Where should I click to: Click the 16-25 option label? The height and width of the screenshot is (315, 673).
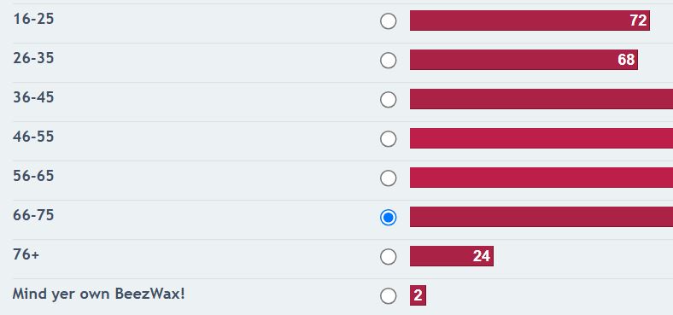point(33,19)
